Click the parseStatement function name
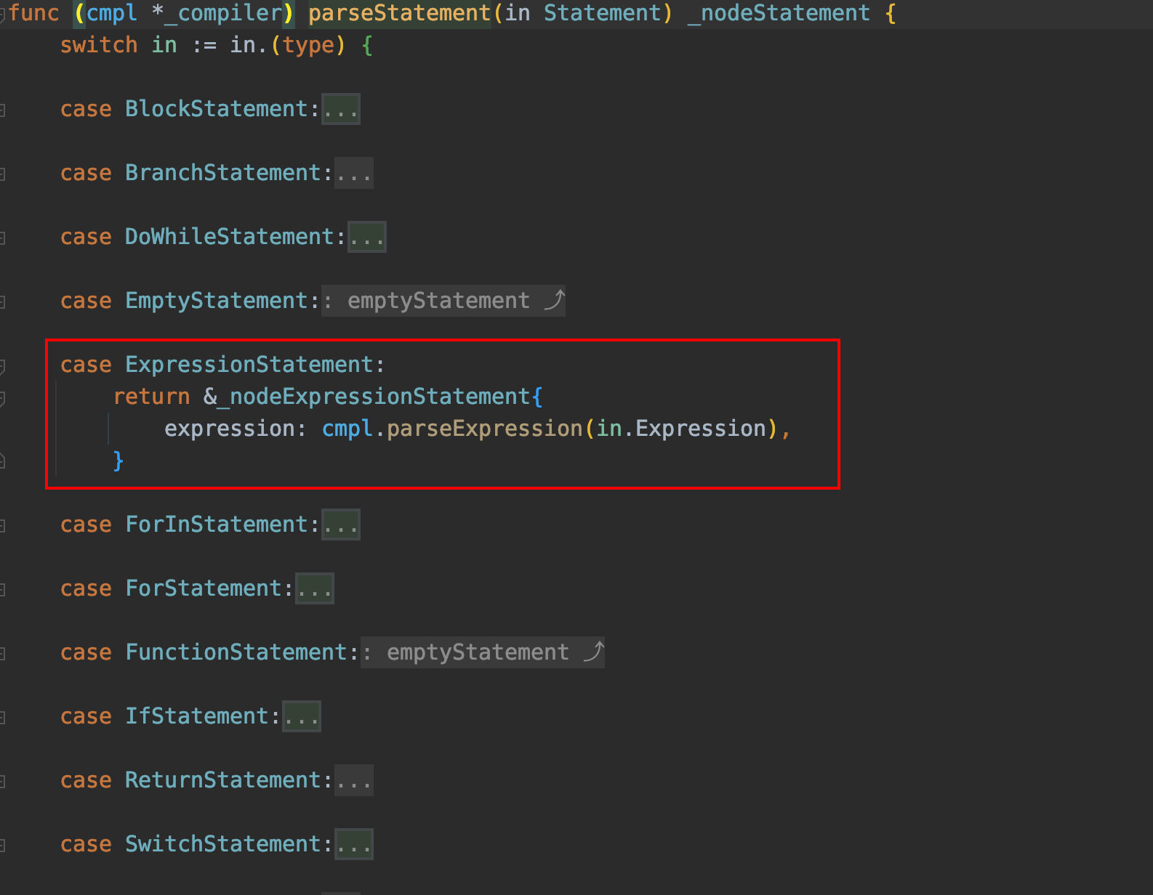The image size is (1153, 895). [400, 13]
